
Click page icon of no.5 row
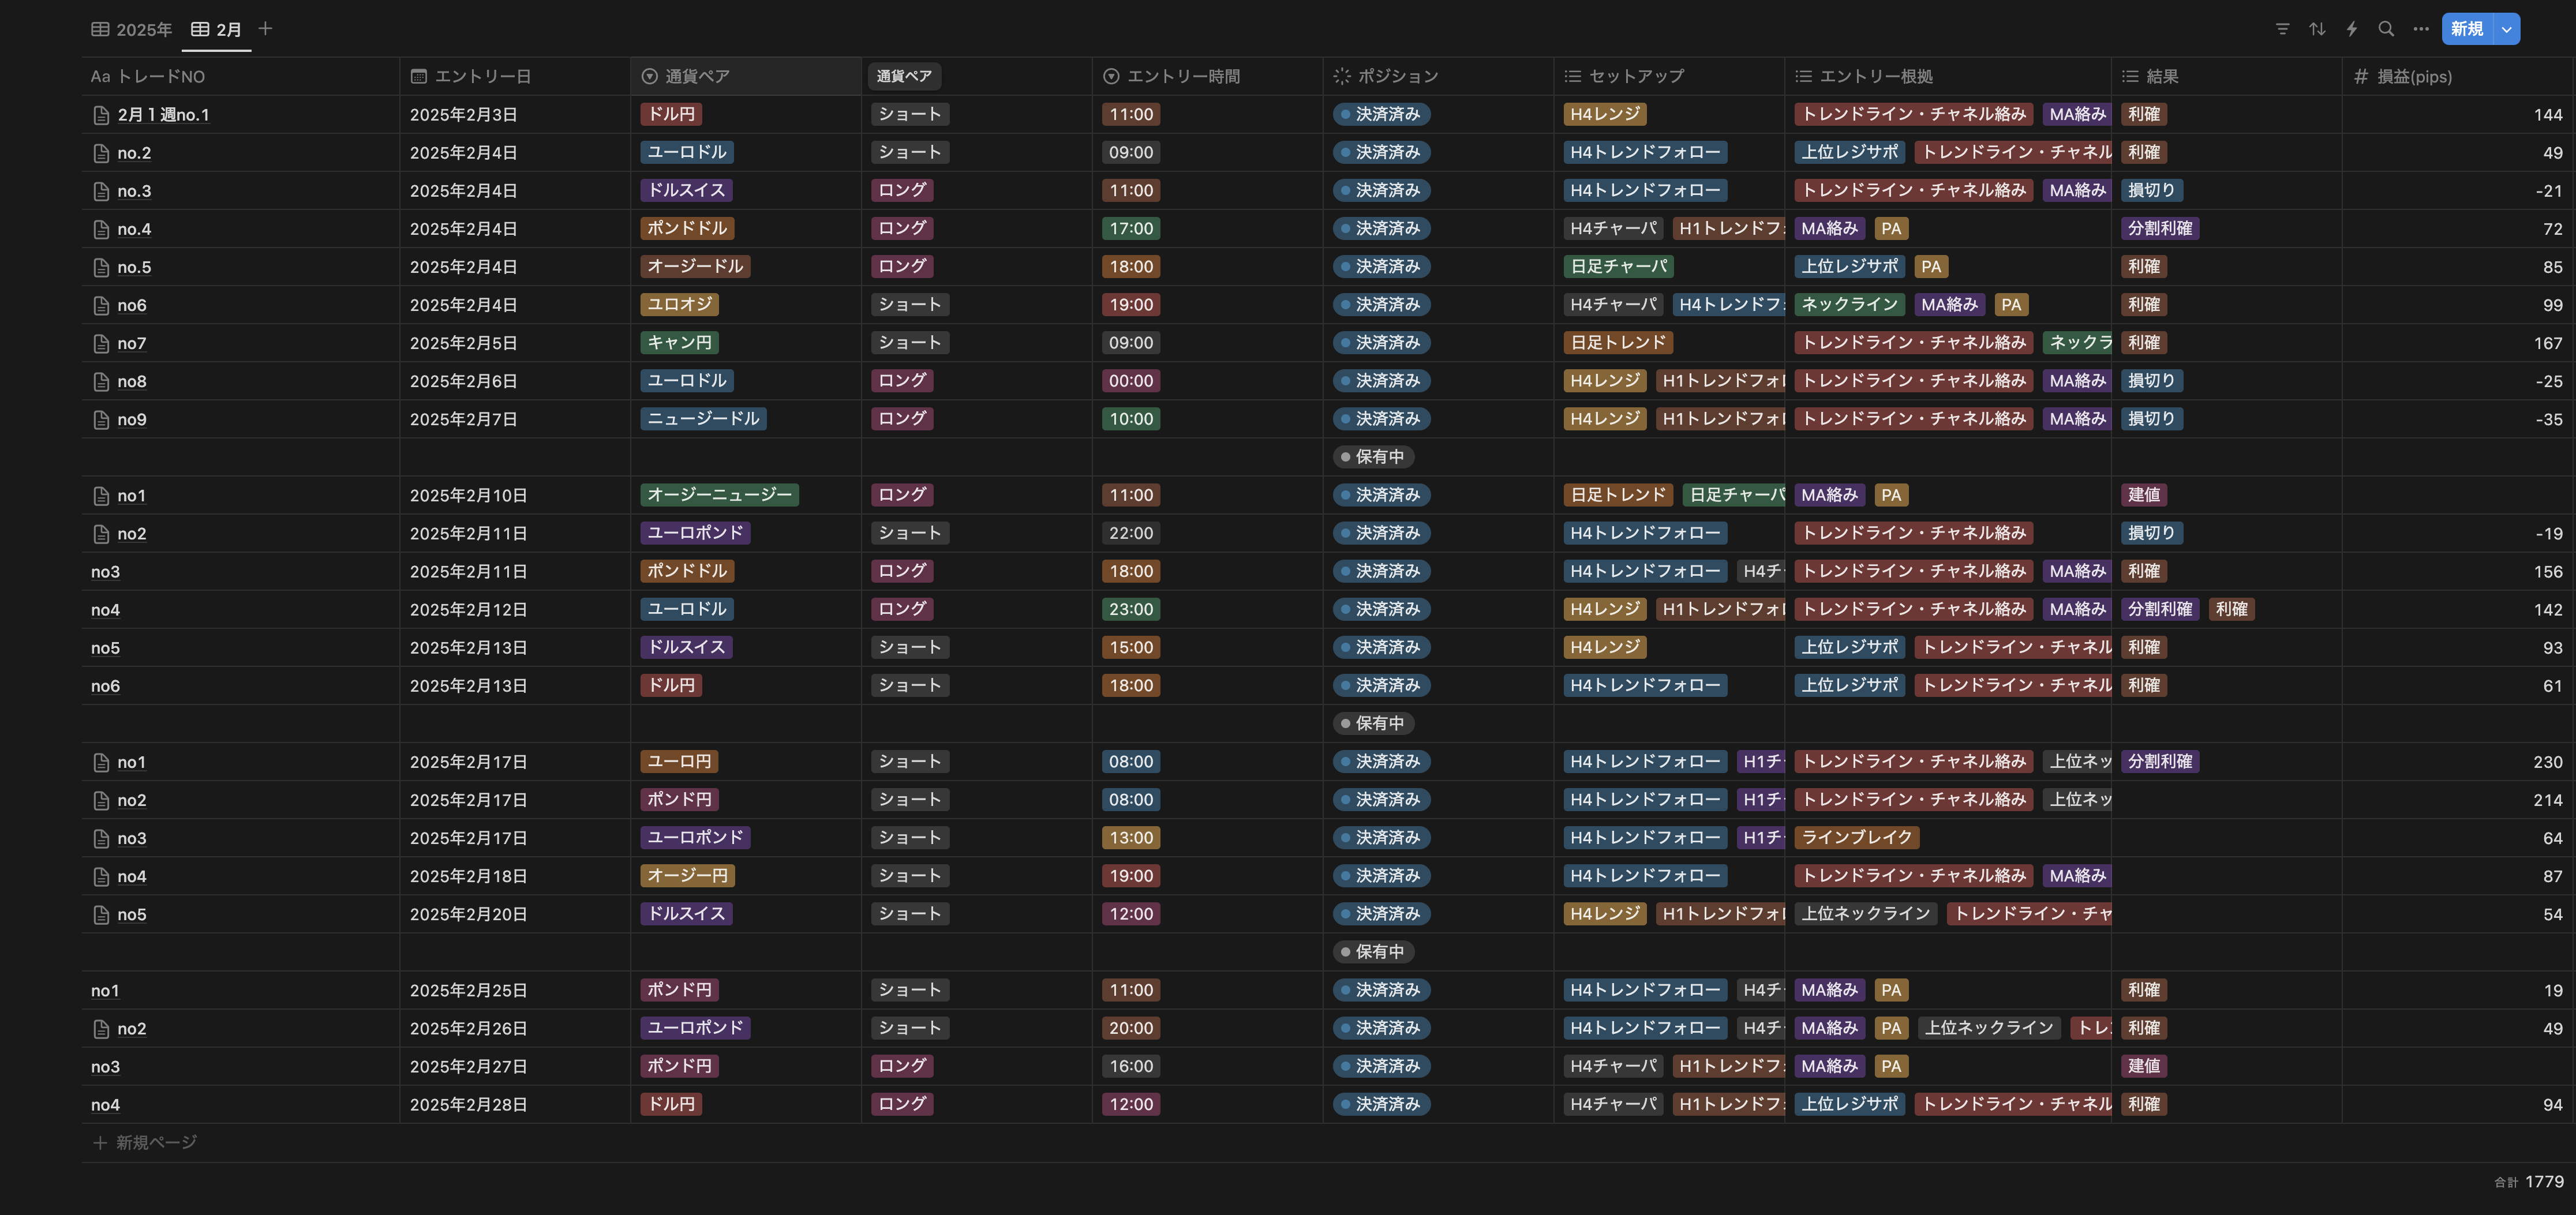101,267
